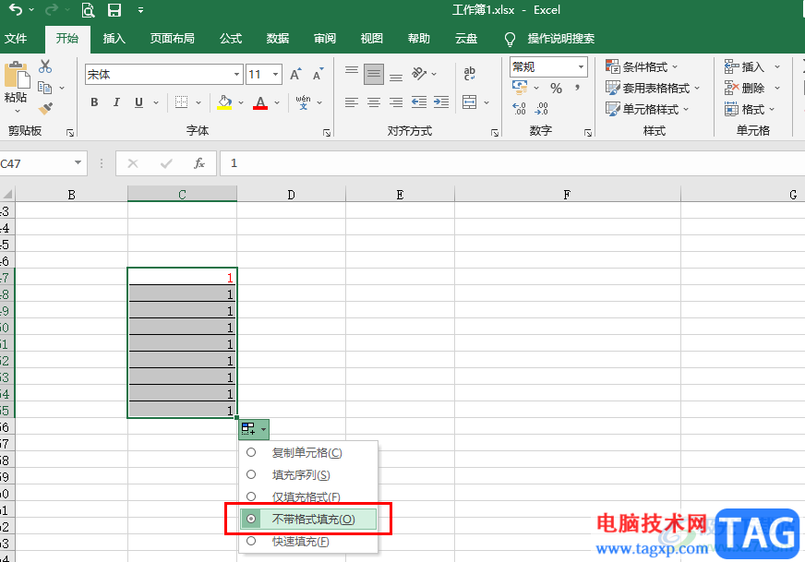Increase indent
The height and width of the screenshot is (562, 805).
click(441, 102)
